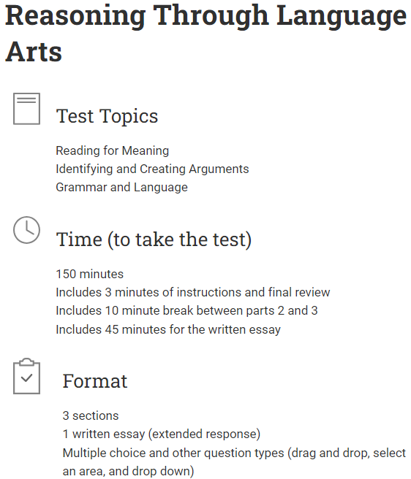Click the 1 written essay line
This screenshot has width=411, height=479.
pos(162,434)
